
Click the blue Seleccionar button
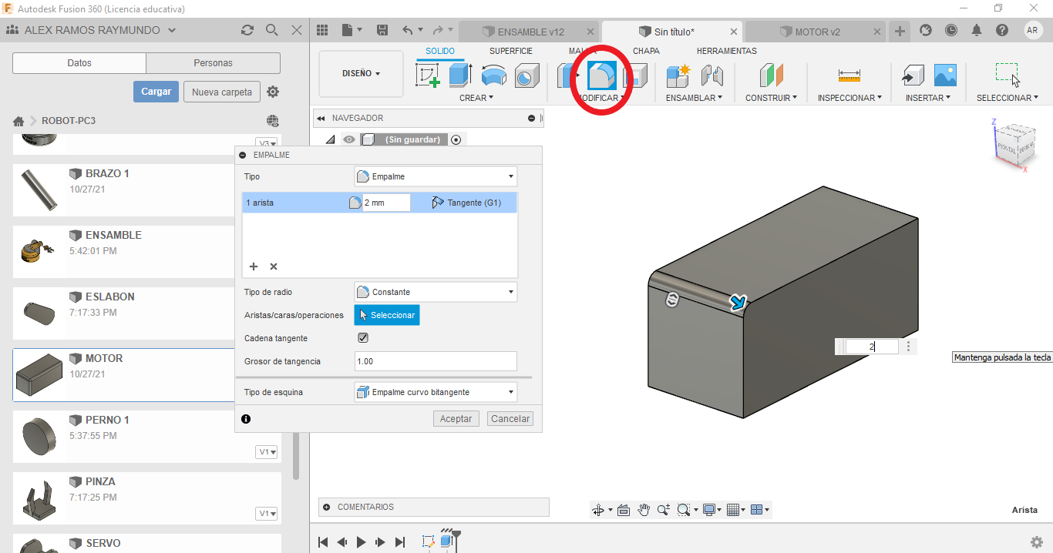pos(387,315)
